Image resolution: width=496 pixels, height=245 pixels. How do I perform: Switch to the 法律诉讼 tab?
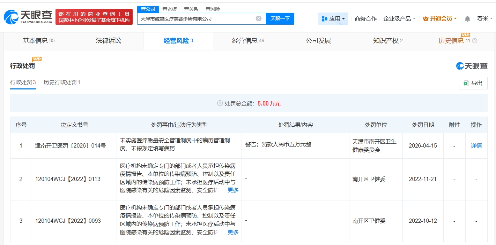click(x=109, y=41)
